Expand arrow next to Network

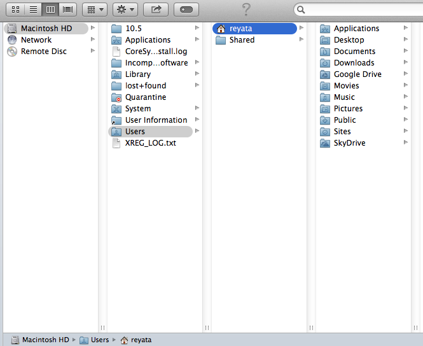point(93,39)
